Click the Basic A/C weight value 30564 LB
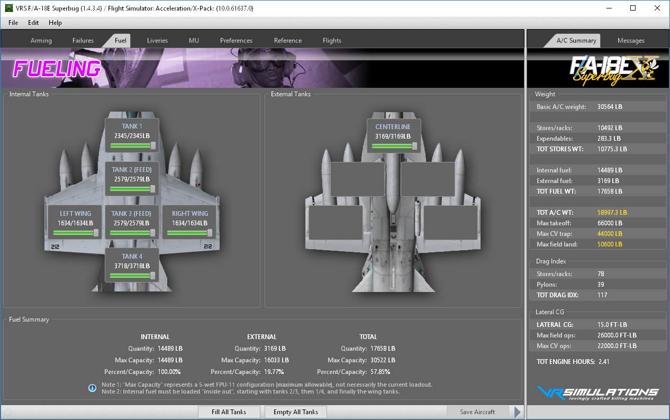This screenshot has height=420, width=670. click(x=610, y=107)
